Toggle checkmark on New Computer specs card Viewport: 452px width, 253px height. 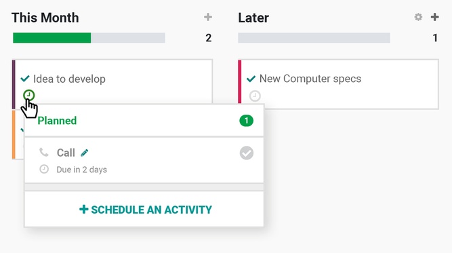tap(251, 79)
